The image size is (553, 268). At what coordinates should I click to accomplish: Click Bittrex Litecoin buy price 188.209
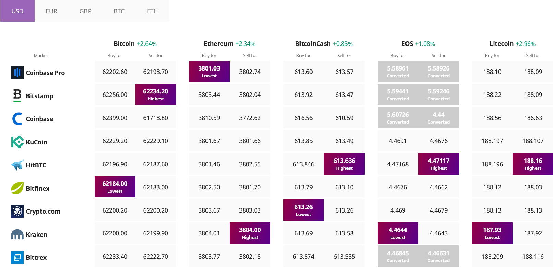pos(492,257)
